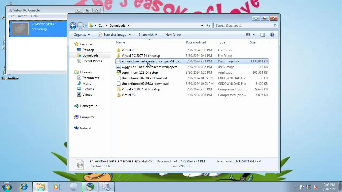Select Favorites in navigation pane
The height and width of the screenshot is (192, 342).
point(86,44)
